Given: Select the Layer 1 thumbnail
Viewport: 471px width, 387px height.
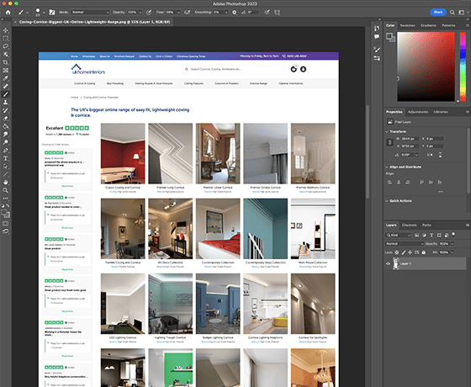Looking at the screenshot, I should coord(396,264).
